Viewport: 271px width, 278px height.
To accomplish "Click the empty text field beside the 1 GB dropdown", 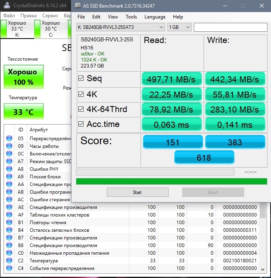I will click(x=230, y=27).
